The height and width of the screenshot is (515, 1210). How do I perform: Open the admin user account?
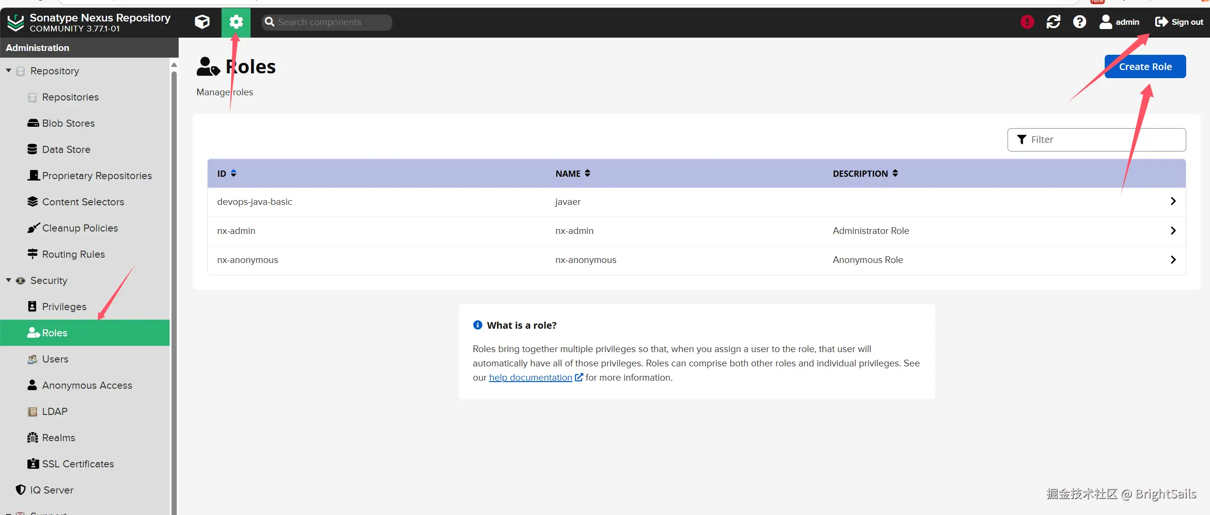1119,22
